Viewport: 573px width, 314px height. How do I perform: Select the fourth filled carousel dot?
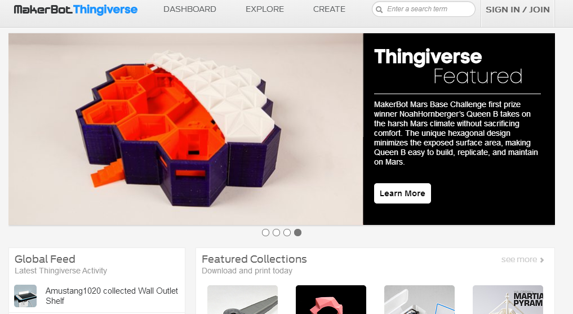298,232
